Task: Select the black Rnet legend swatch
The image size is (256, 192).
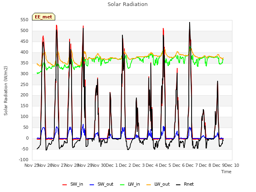Action: [178, 184]
